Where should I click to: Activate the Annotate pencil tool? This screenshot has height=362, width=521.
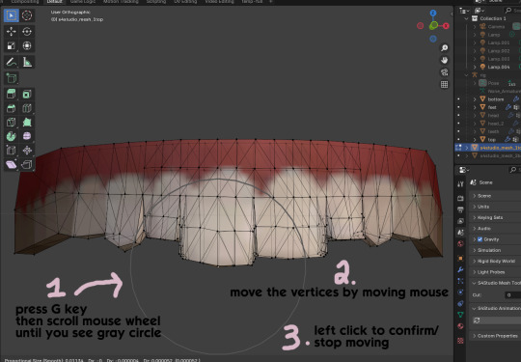[11, 62]
